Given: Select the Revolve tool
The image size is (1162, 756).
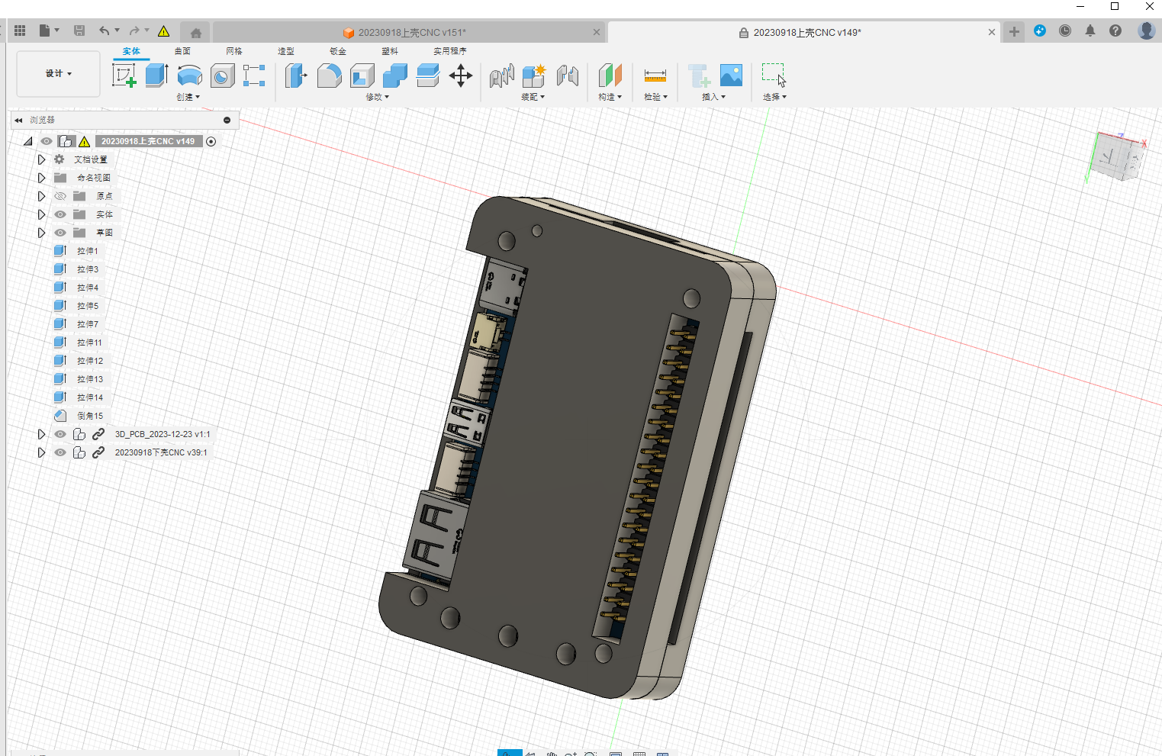Looking at the screenshot, I should coord(189,76).
